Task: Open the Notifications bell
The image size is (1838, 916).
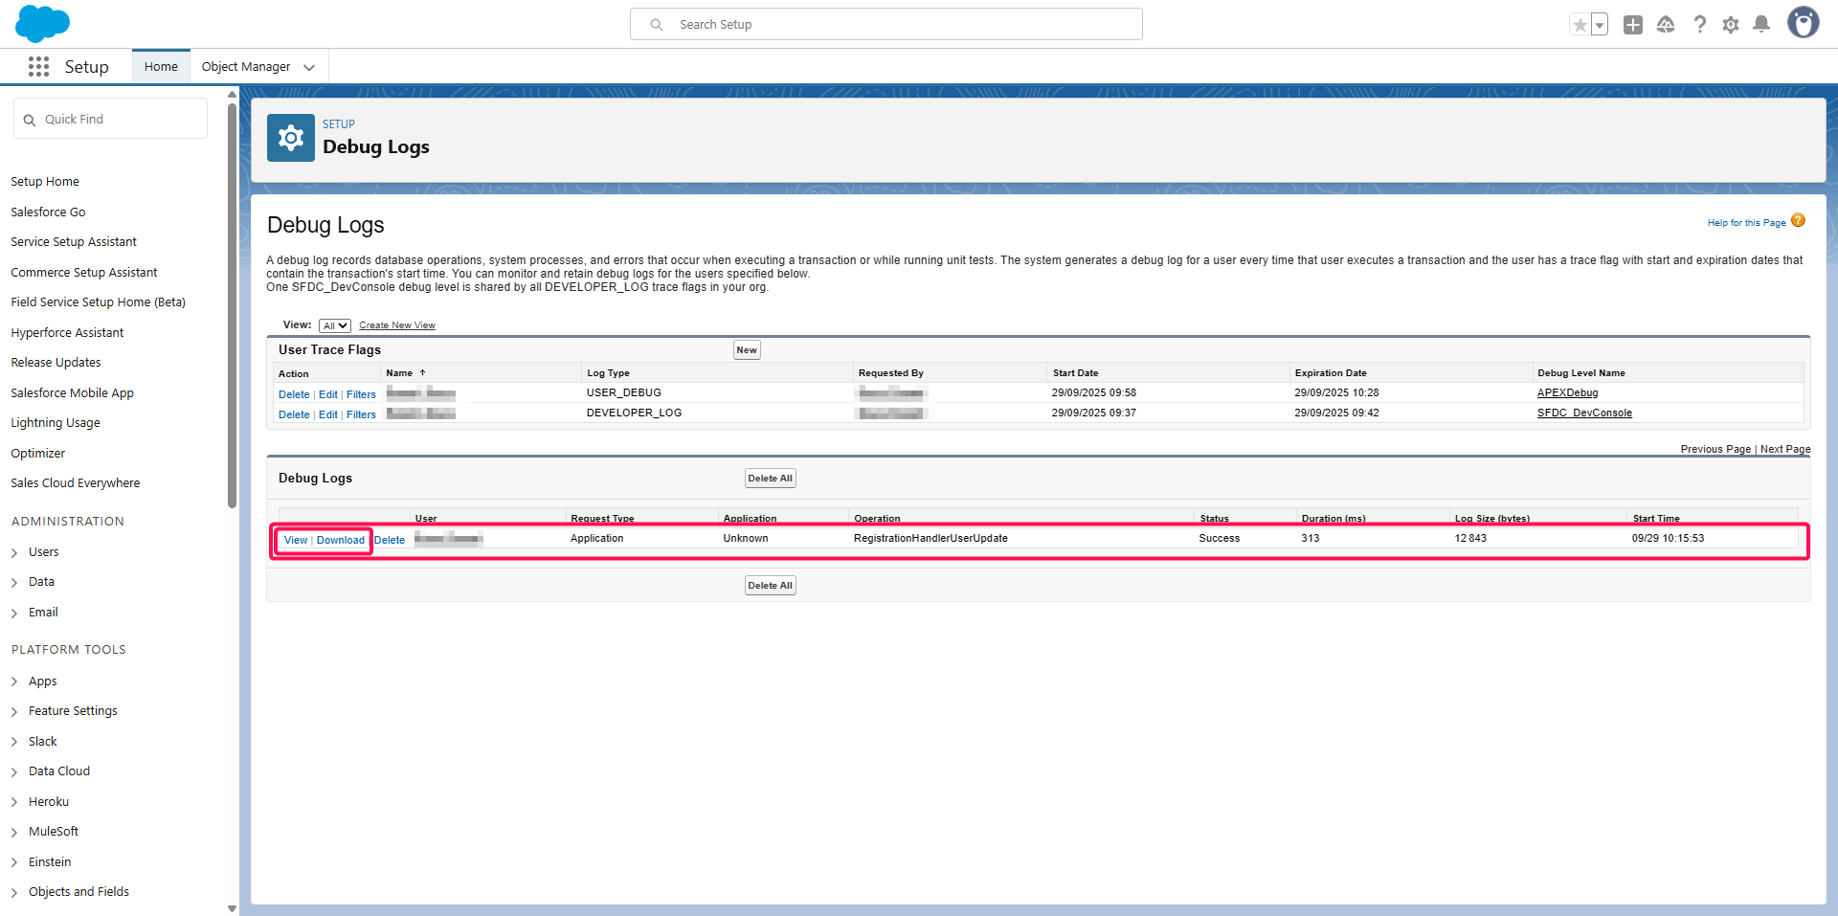Action: pyautogui.click(x=1761, y=25)
